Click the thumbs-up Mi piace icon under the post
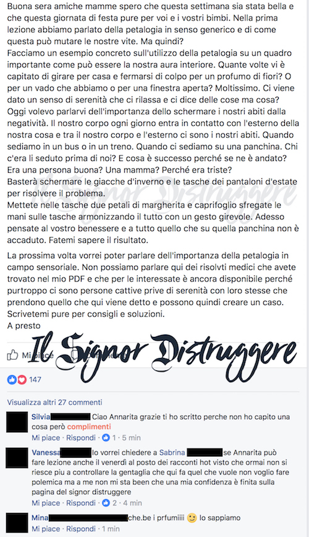 12,355
